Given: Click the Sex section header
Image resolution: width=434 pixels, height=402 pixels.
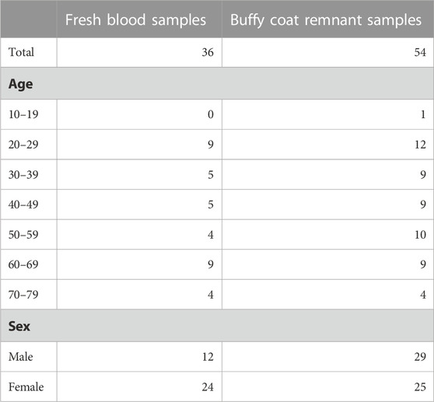Looking at the screenshot, I should coord(19,327).
